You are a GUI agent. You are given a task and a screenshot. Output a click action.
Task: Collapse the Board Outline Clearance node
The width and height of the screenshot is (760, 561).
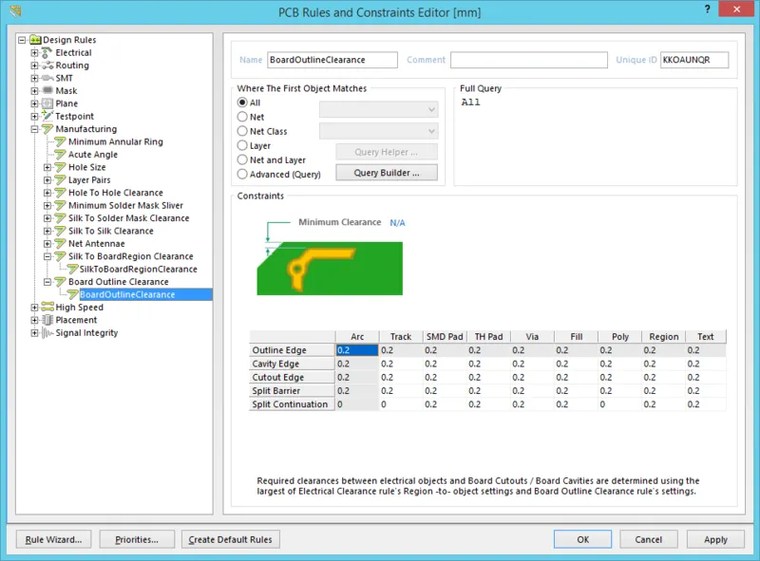pos(47,282)
